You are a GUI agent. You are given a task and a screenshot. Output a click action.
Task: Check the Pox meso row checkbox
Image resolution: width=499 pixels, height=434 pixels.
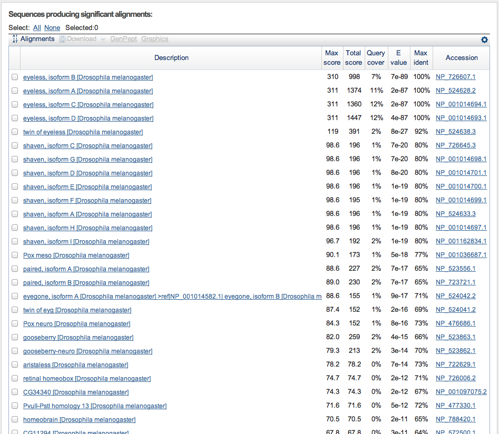[x=15, y=255]
